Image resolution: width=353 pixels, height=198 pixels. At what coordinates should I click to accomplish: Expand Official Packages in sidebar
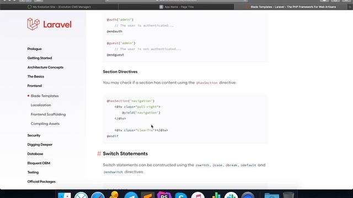(x=41, y=182)
